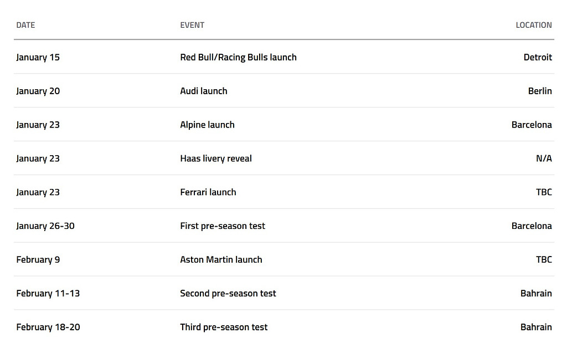Click the Second pre-season test event

(x=228, y=293)
